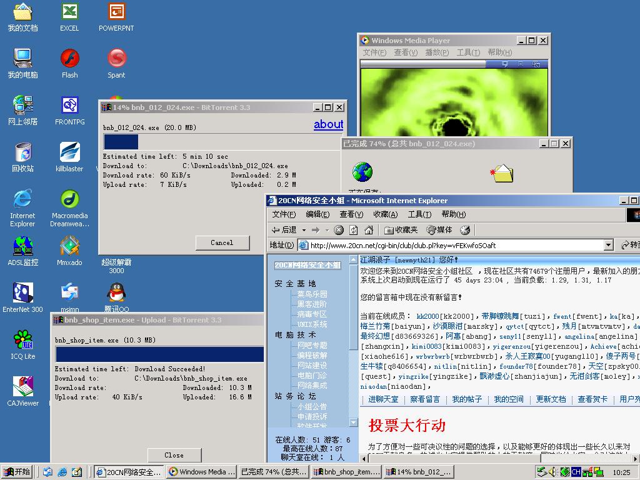Open the 收藏(A) menu in Internet Explorer
The width and height of the screenshot is (640, 480).
click(385, 214)
